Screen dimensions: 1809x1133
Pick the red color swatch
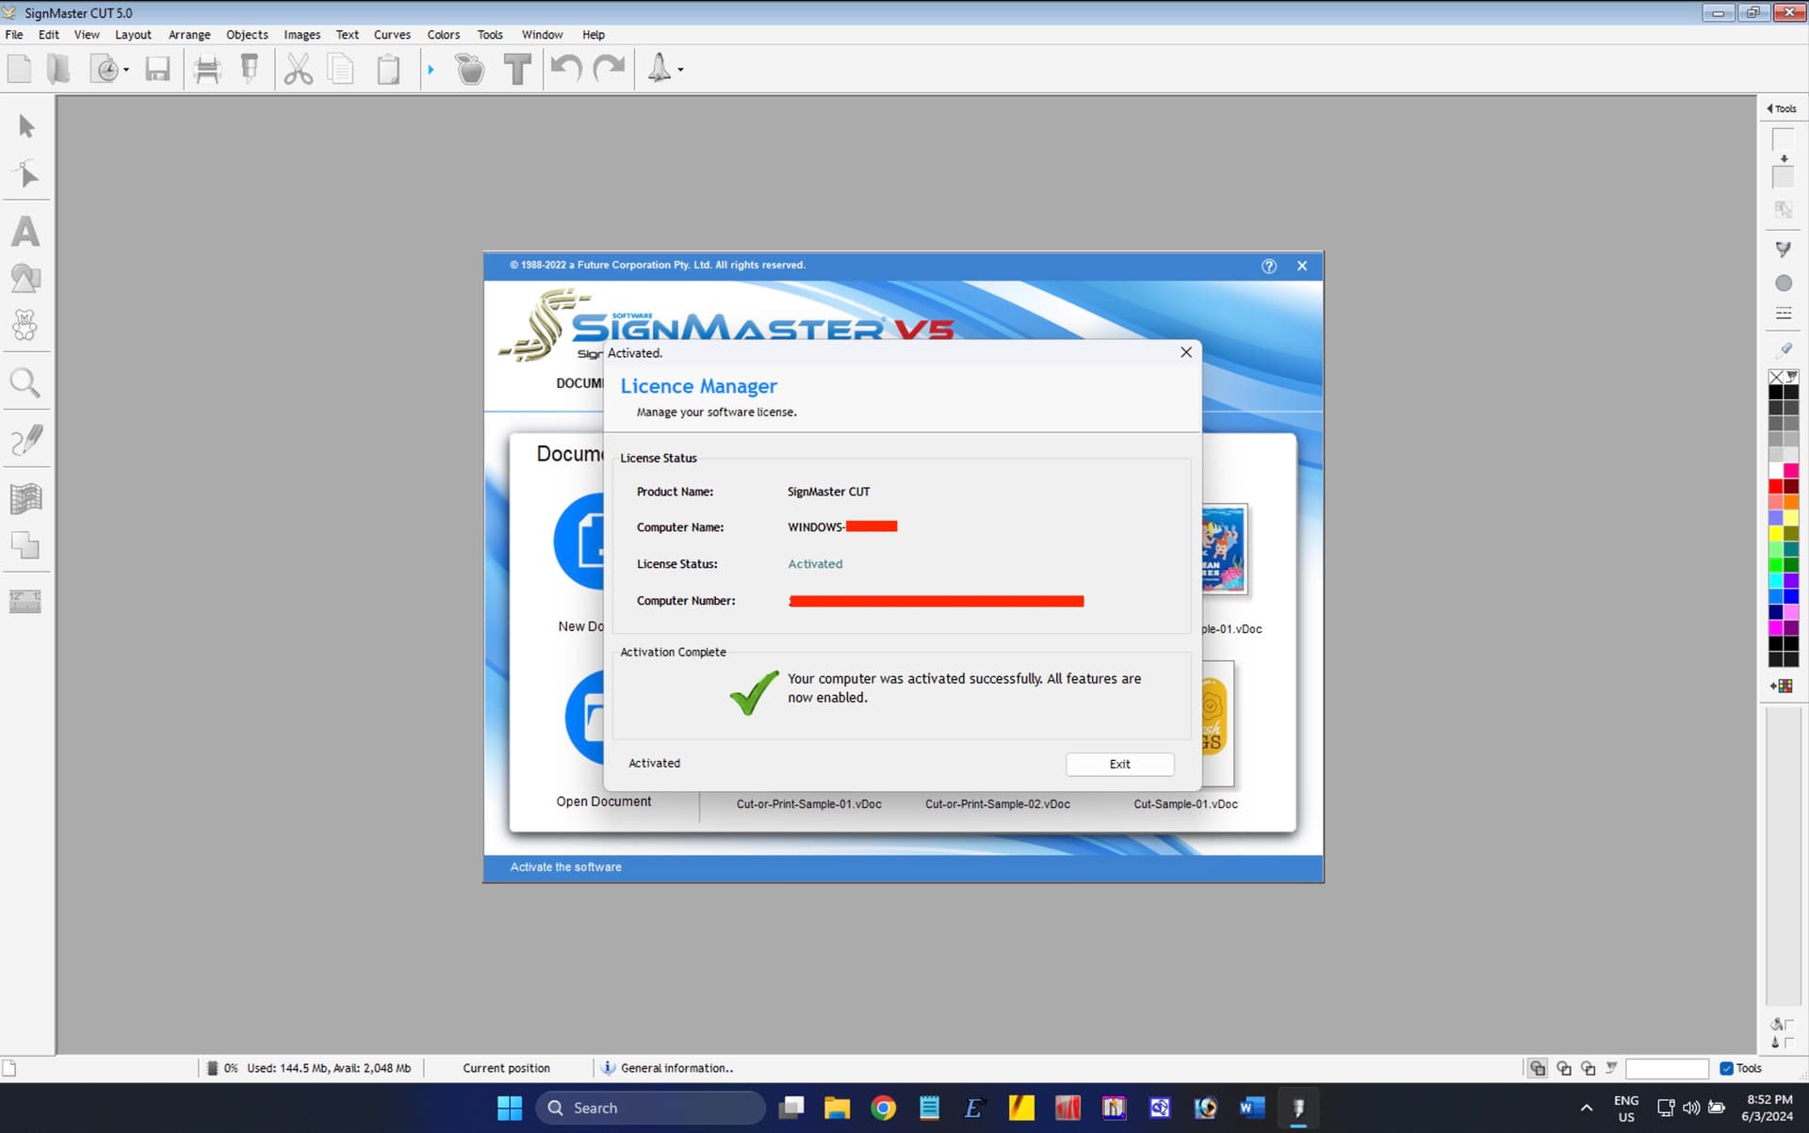(1775, 486)
